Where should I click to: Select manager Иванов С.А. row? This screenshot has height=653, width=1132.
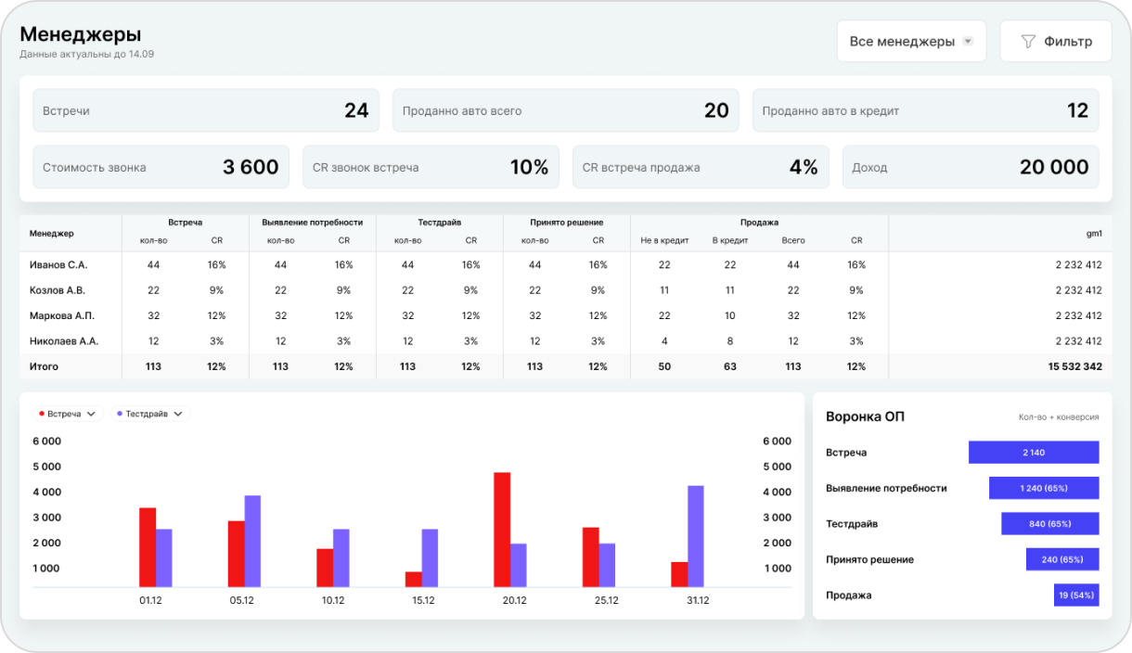565,265
